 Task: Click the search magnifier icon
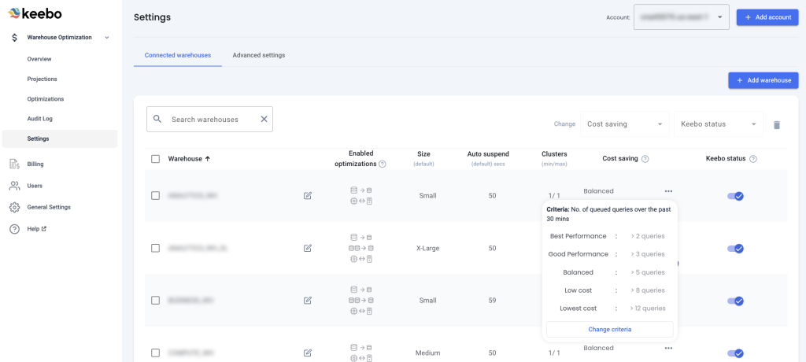[157, 119]
